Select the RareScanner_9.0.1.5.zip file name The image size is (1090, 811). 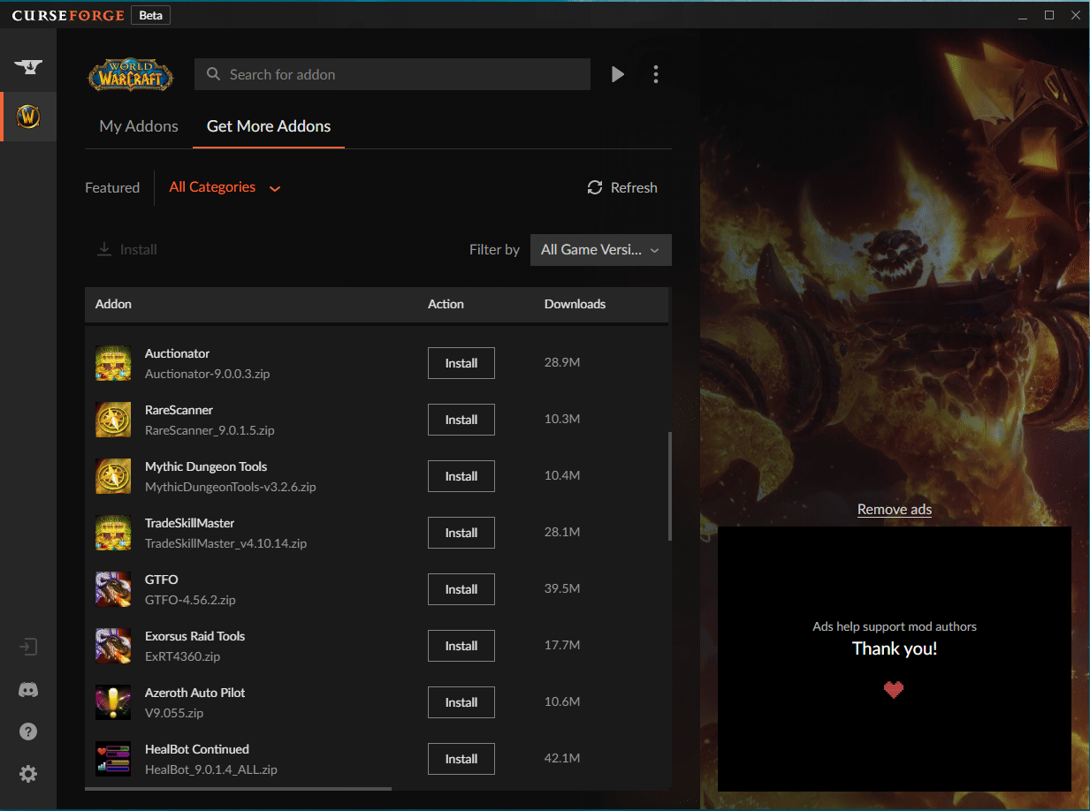coord(210,430)
